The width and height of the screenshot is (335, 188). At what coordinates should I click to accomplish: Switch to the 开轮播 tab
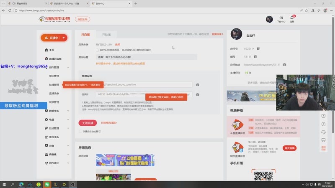pyautogui.click(x=106, y=34)
